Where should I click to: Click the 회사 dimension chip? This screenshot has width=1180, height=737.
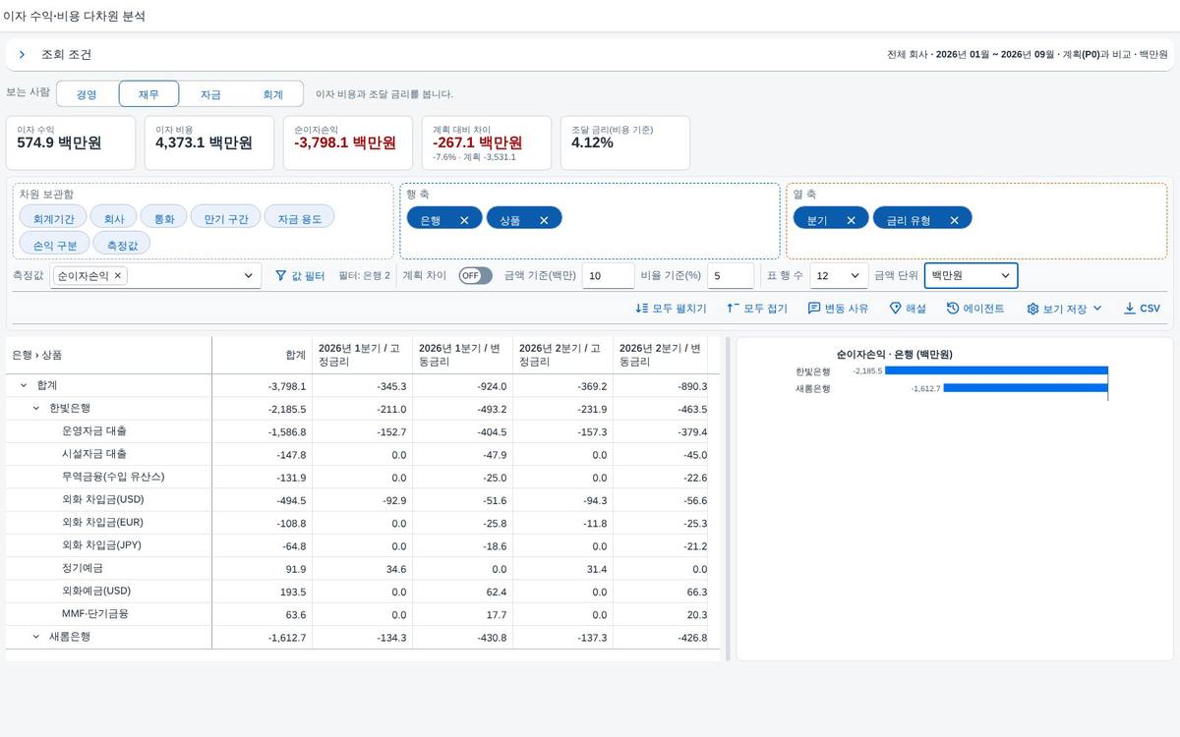[114, 218]
